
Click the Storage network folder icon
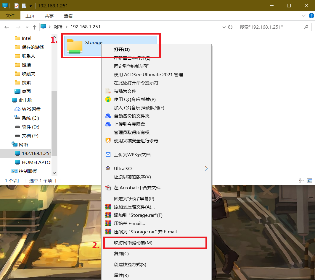coord(74,47)
